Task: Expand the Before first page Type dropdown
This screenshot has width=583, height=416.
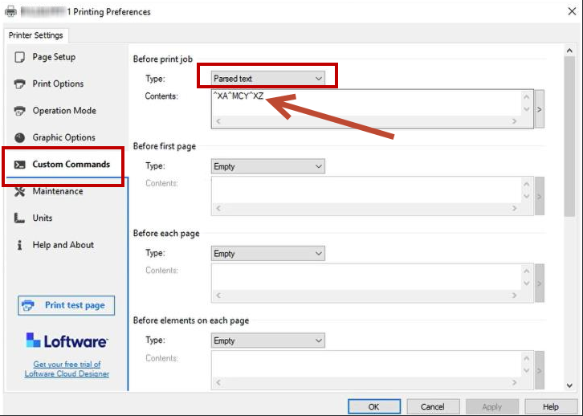Action: [x=267, y=166]
